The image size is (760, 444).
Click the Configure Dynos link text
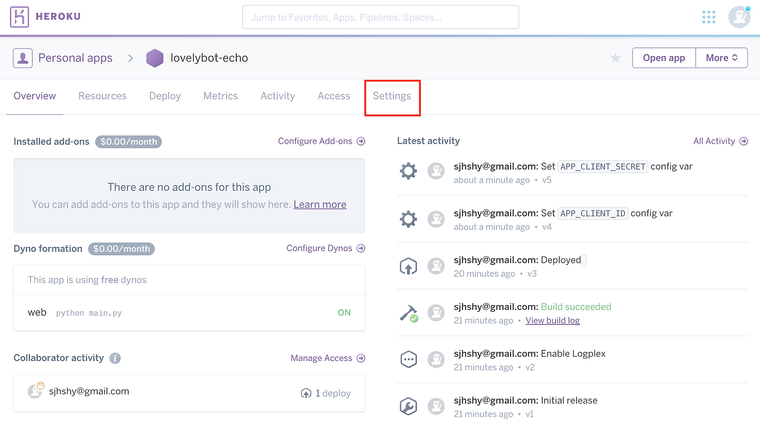319,248
